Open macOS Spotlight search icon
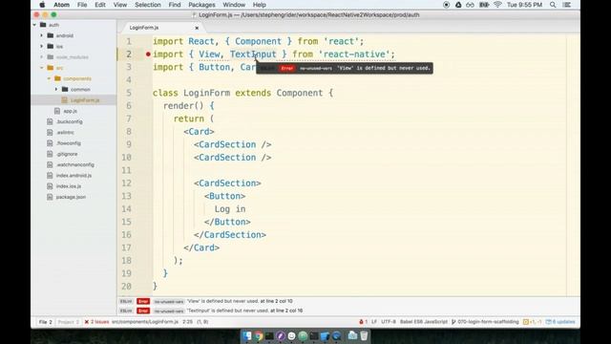The height and width of the screenshot is (344, 611). click(553, 5)
